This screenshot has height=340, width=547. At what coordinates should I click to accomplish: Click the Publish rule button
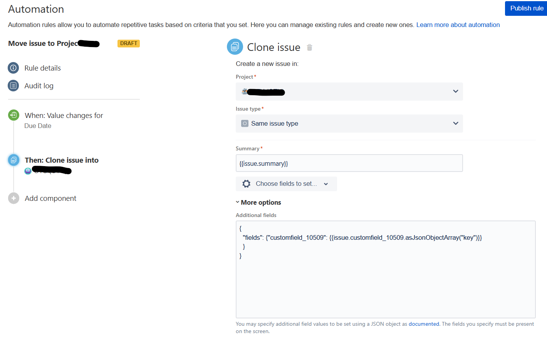click(526, 8)
